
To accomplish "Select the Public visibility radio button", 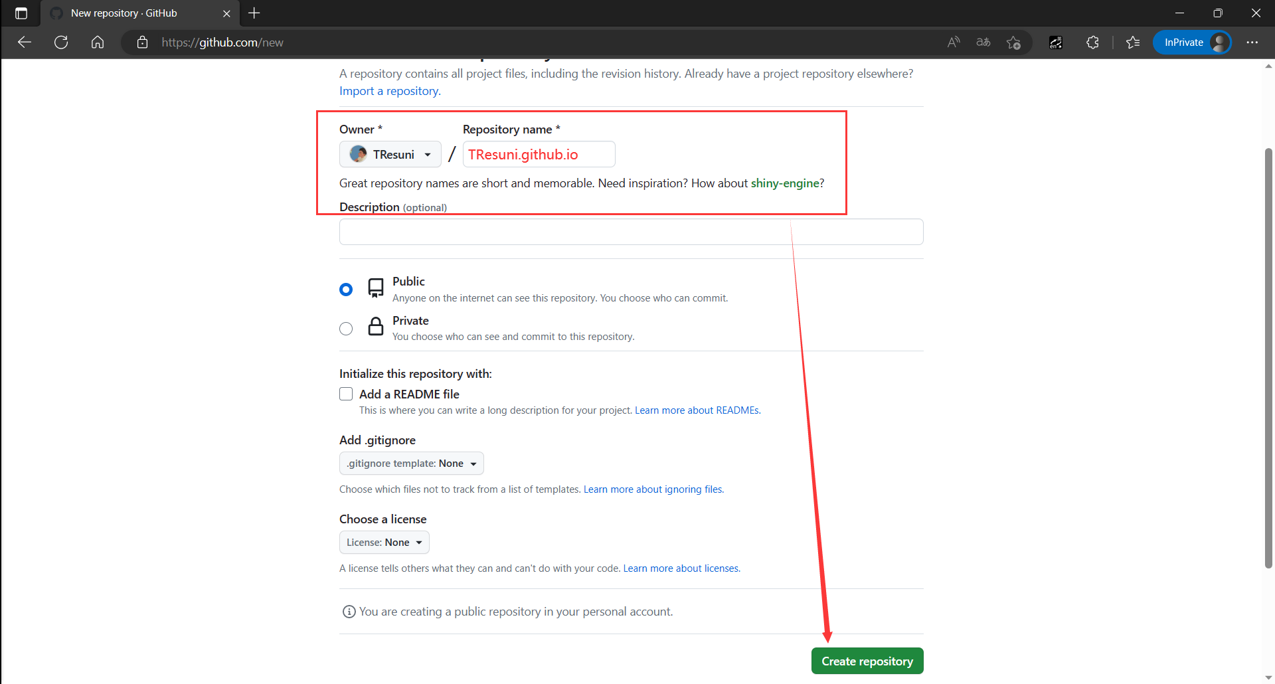I will [x=346, y=290].
